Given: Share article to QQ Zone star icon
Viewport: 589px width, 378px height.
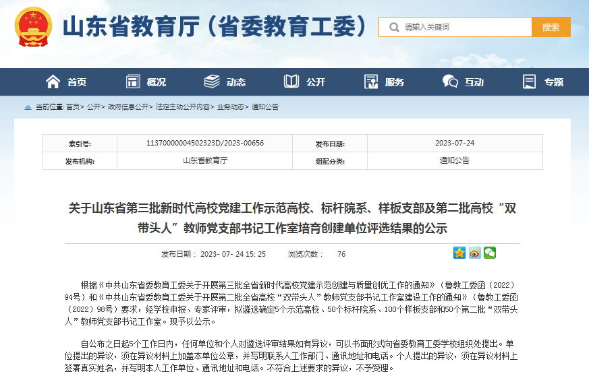Looking at the screenshot, I should point(459,253).
